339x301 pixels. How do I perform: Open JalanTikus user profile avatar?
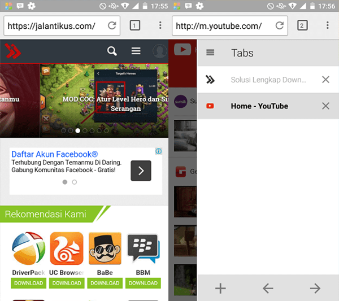[160, 51]
